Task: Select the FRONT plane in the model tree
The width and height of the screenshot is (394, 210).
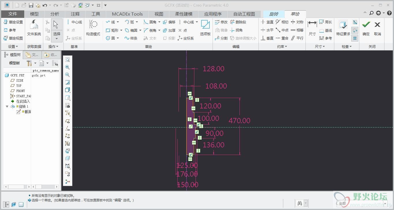Action: click(20, 91)
